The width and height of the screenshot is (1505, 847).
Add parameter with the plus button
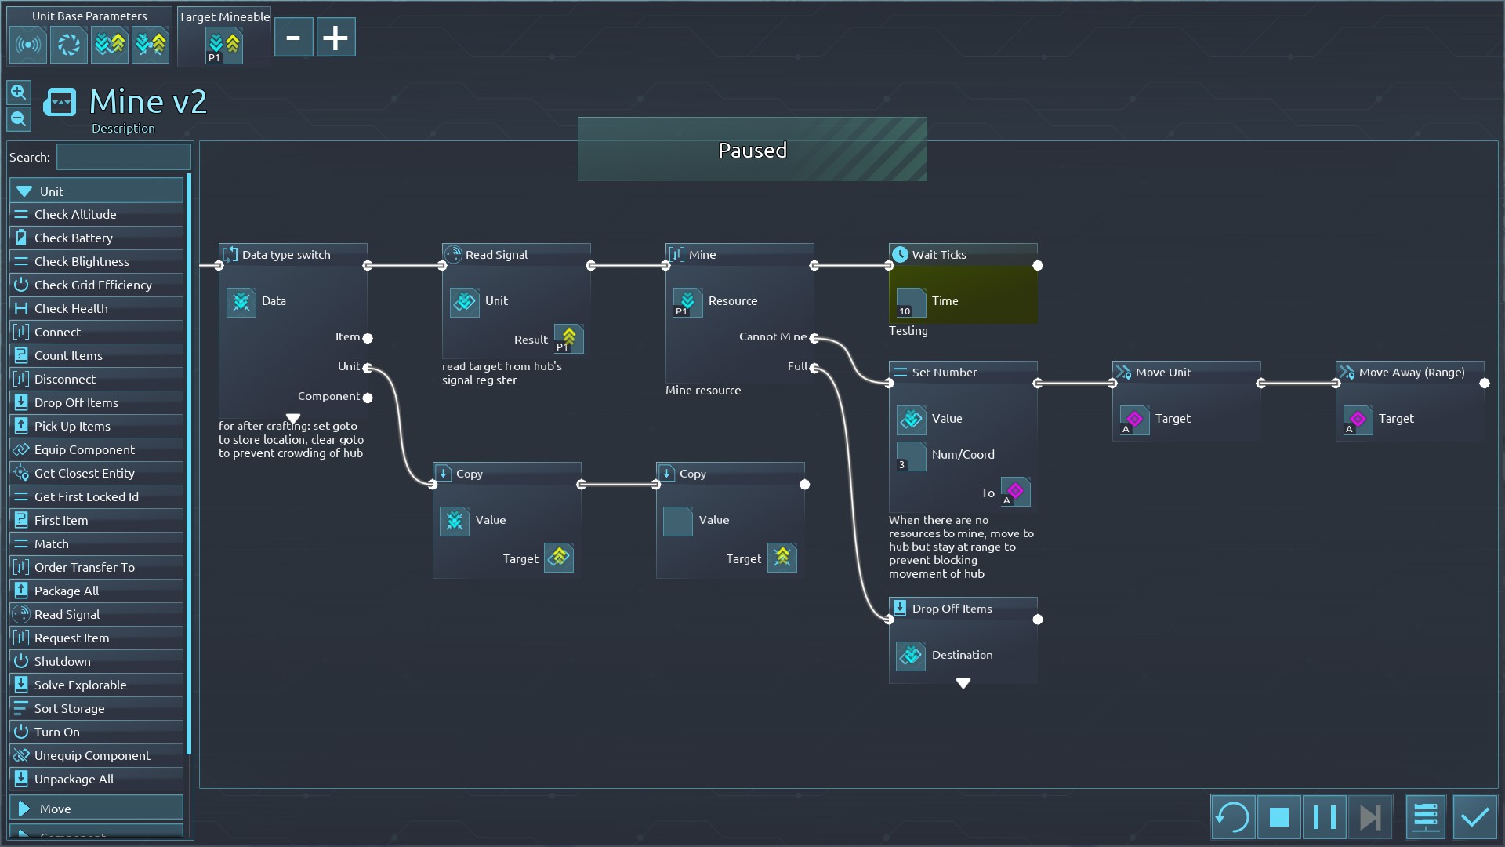coord(335,38)
